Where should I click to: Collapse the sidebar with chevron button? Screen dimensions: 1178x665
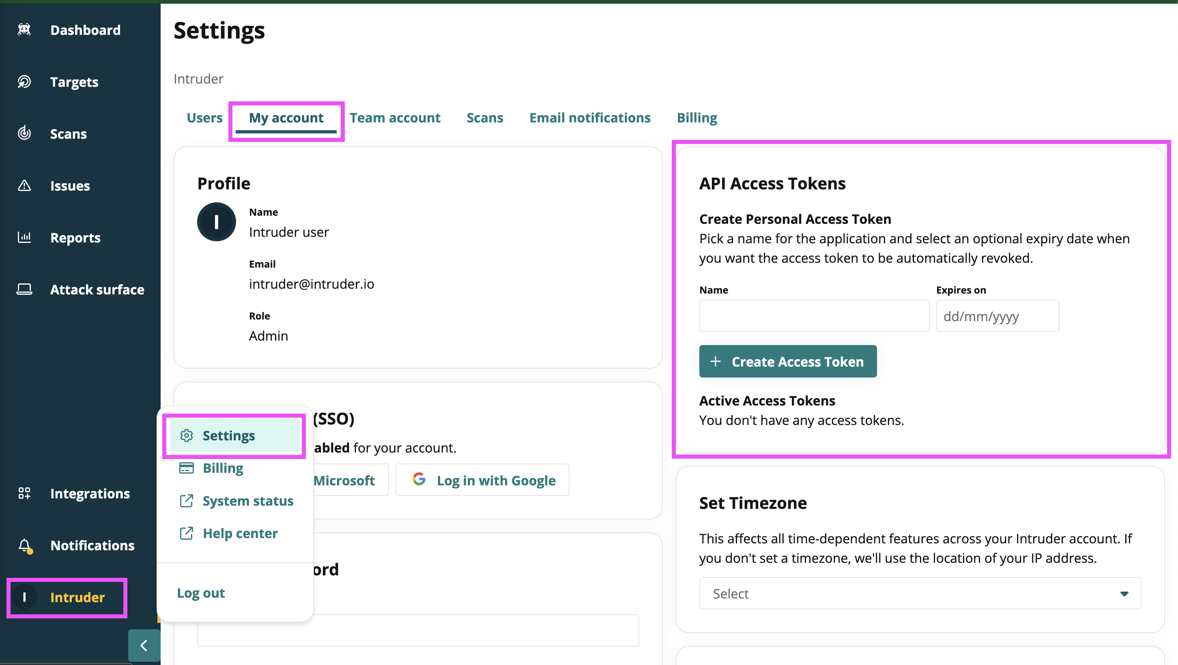[144, 646]
